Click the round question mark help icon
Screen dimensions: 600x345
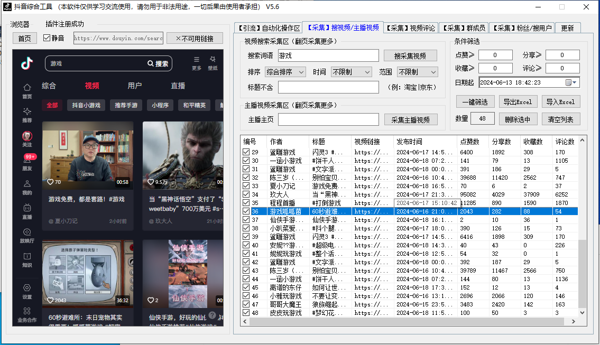click(x=213, y=316)
